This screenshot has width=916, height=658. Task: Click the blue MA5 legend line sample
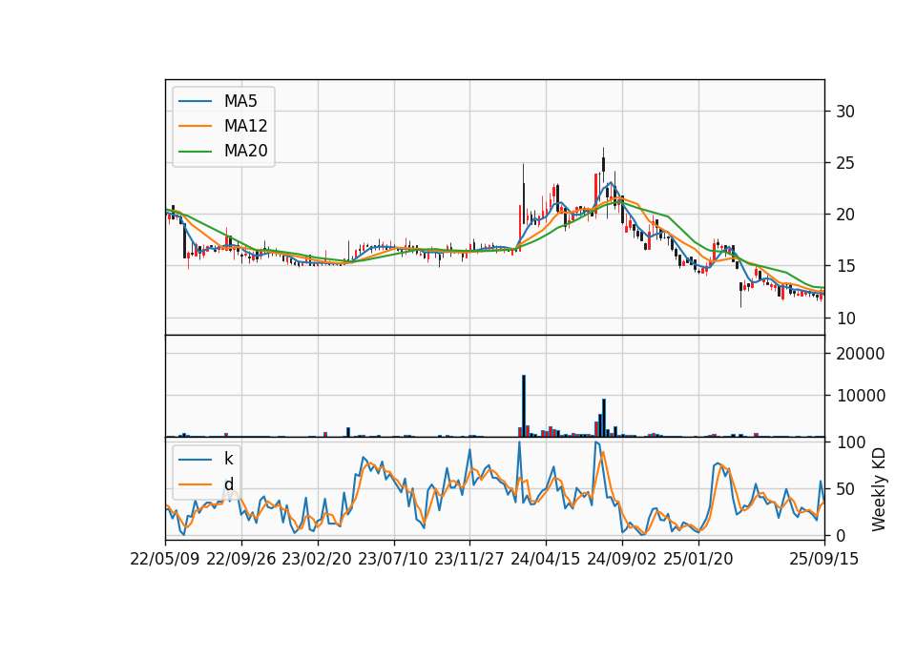pos(195,101)
